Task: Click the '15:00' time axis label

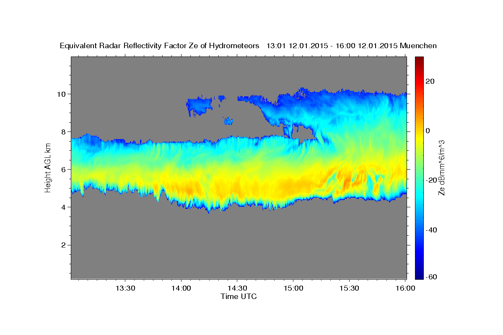Action: [x=293, y=288]
